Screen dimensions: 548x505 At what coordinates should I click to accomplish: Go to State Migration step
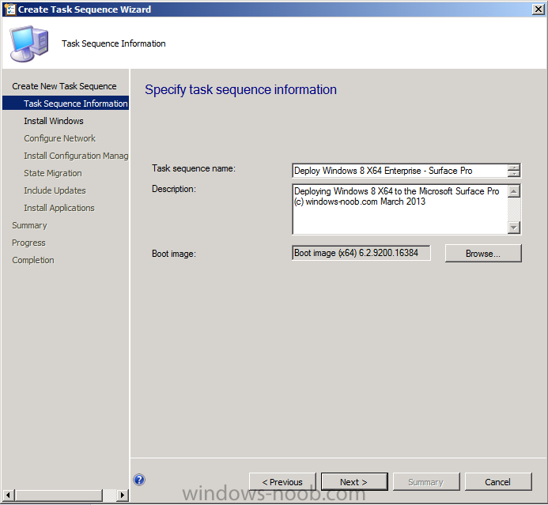pos(53,173)
